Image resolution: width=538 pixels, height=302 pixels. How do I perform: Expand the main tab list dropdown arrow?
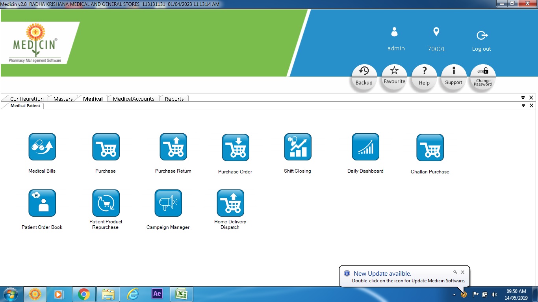pyautogui.click(x=523, y=98)
